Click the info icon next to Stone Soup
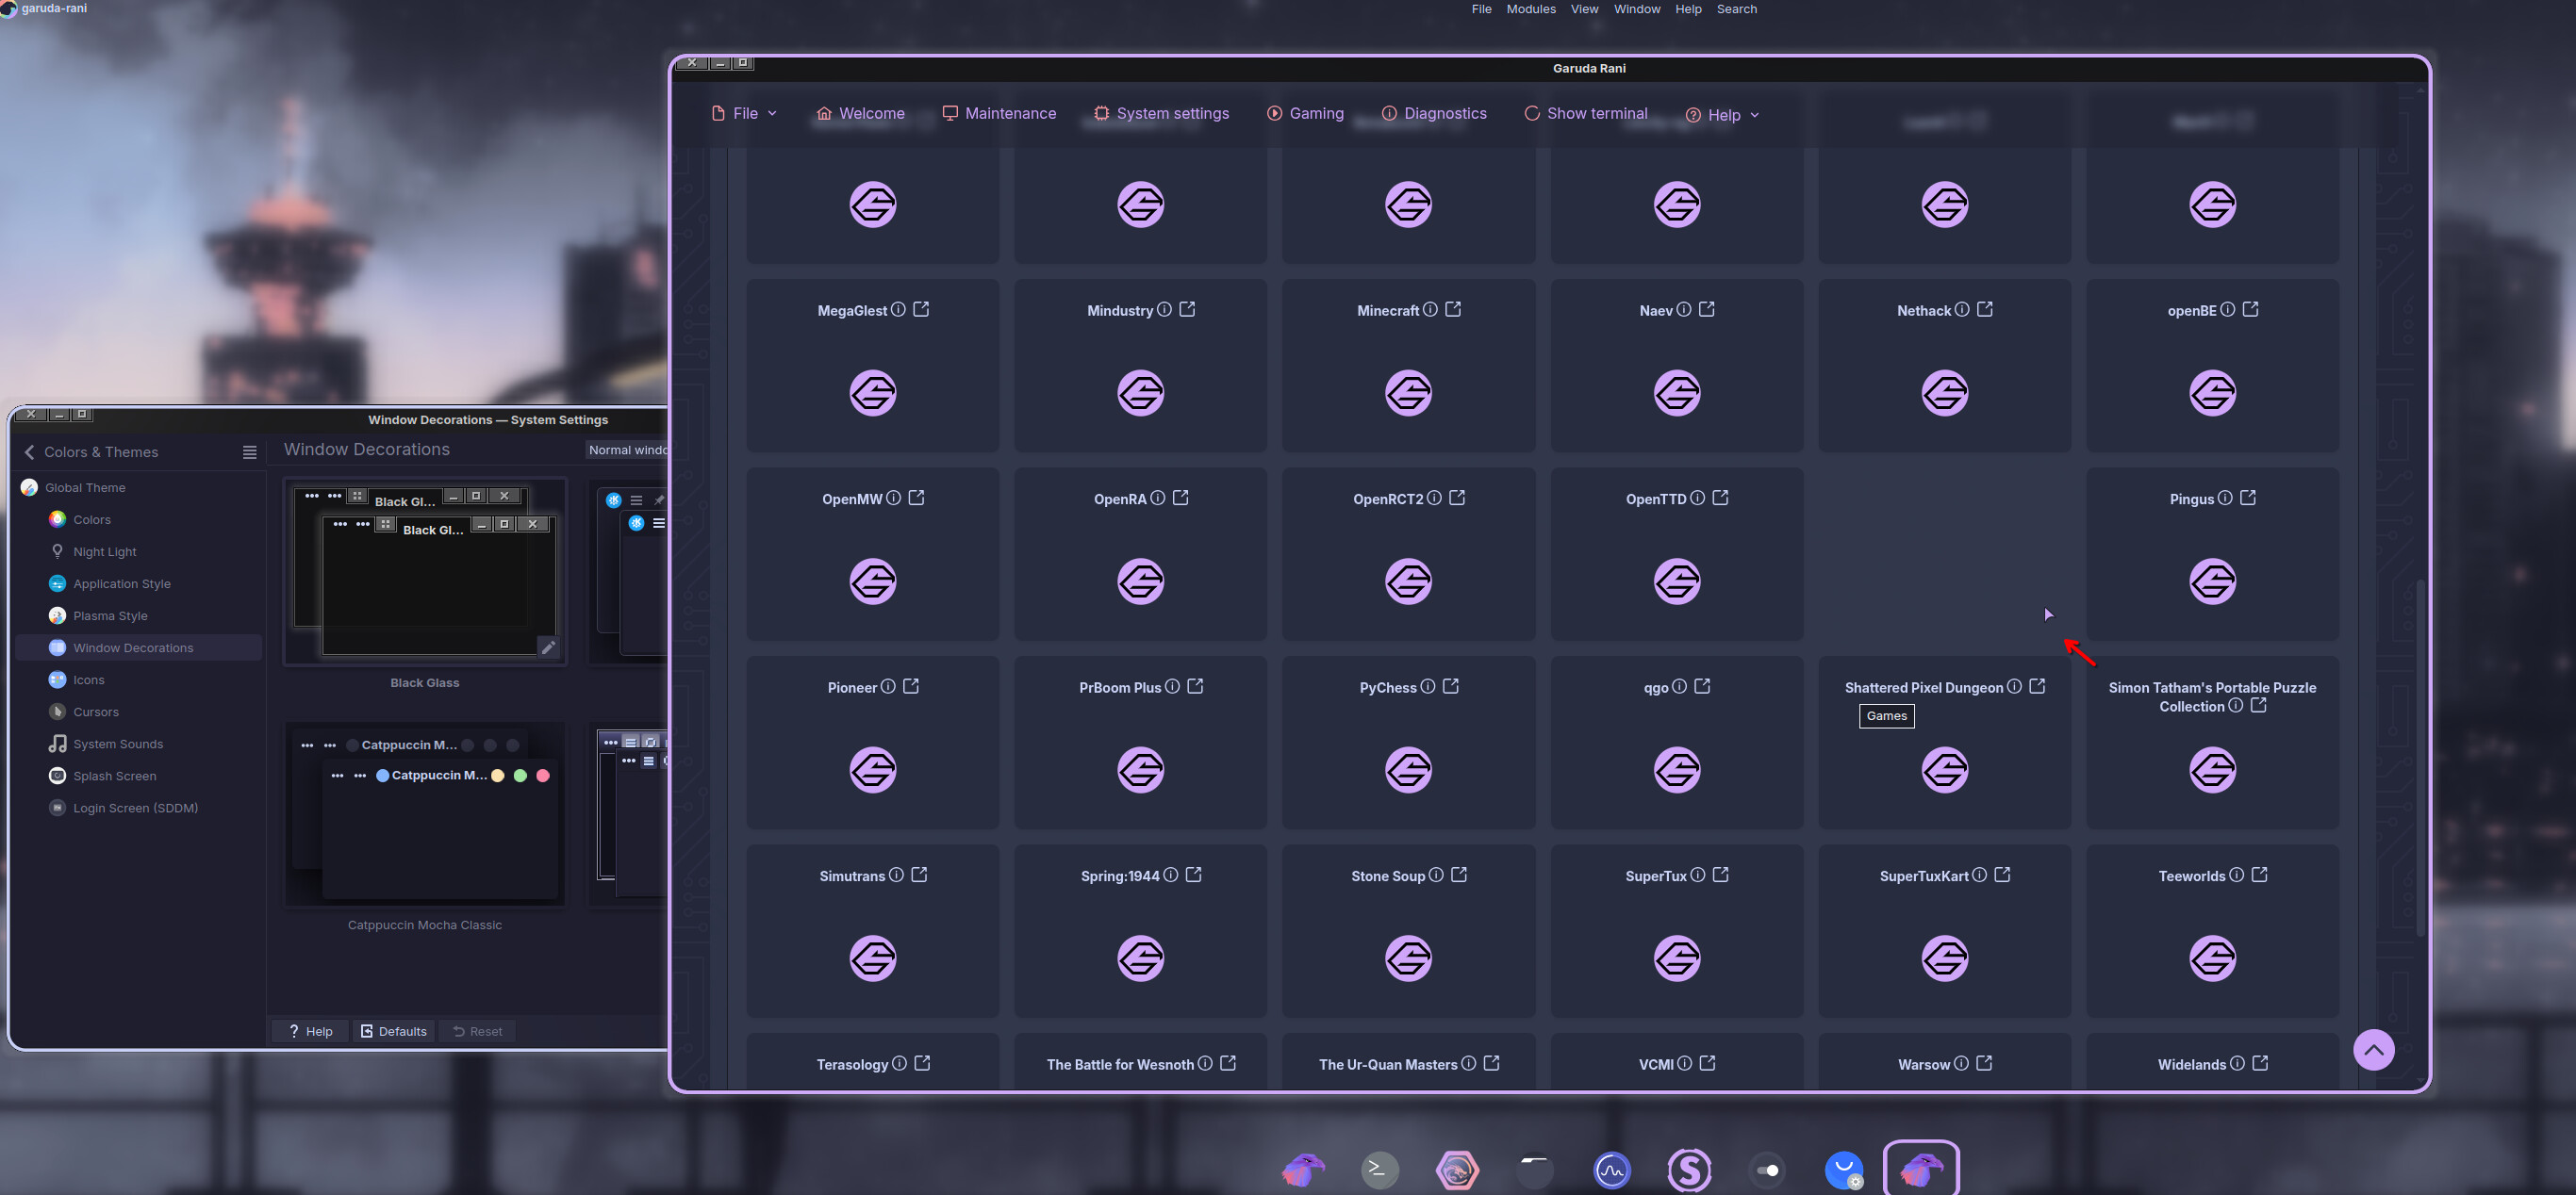The height and width of the screenshot is (1195, 2576). 1436,876
